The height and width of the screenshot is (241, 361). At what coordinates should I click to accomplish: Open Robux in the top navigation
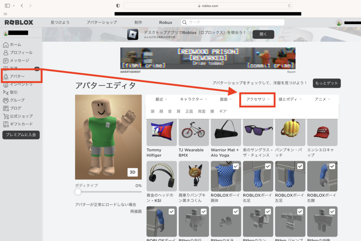pos(166,22)
